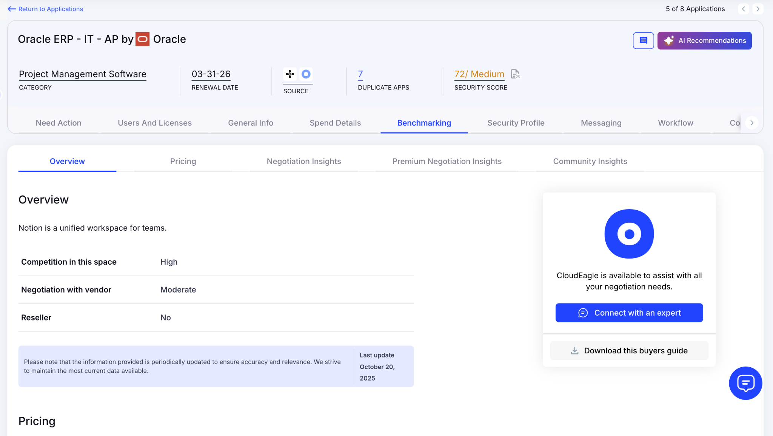
Task: Go to previous application arrow
Action: [743, 9]
